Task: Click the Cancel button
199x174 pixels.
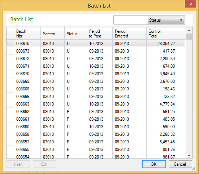Action: [180, 164]
